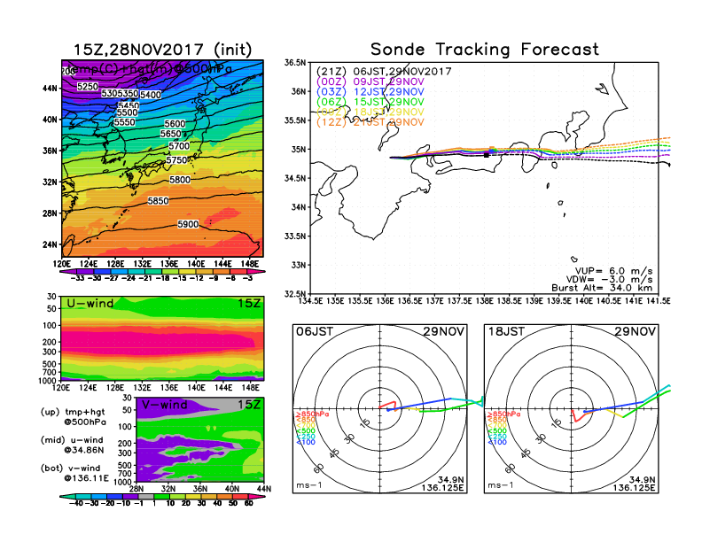This screenshot has width=702, height=542.
Task: Click the red low-level segment in 18JST hodograph
Action: click(x=579, y=415)
